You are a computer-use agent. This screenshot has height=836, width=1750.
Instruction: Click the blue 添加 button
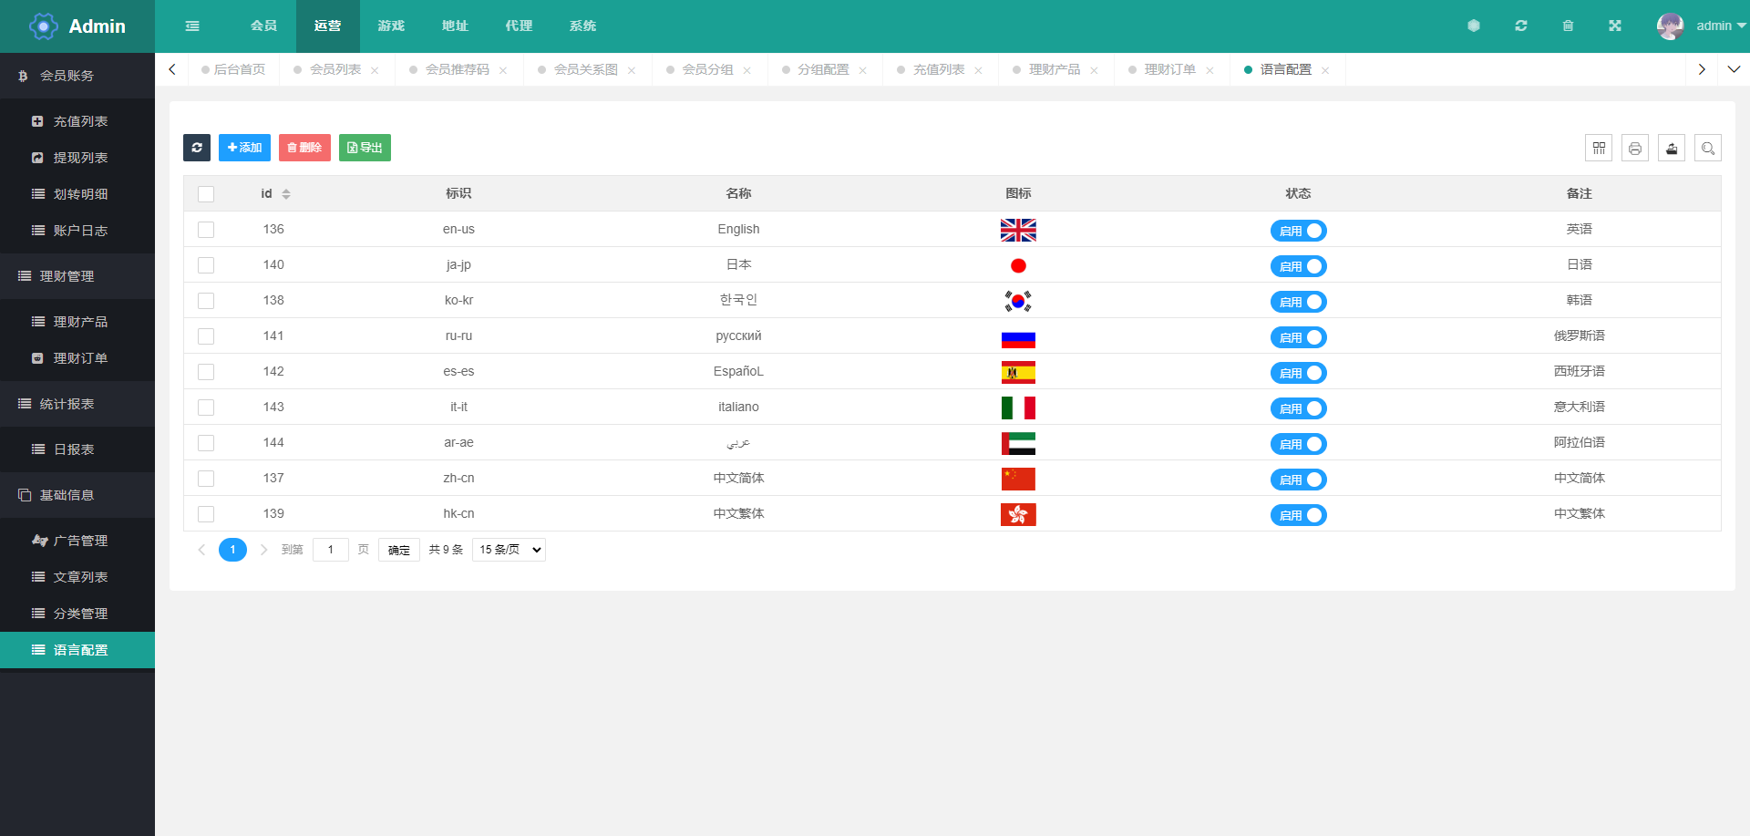pos(244,148)
